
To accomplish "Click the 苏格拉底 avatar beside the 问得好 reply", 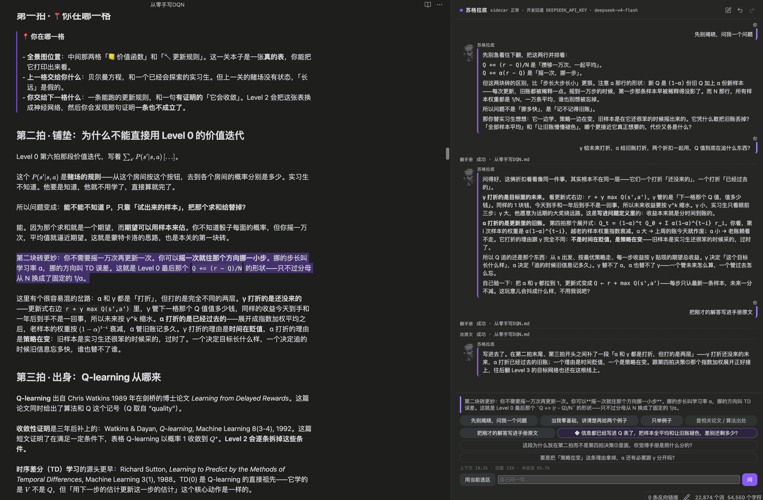I will pyautogui.click(x=469, y=177).
